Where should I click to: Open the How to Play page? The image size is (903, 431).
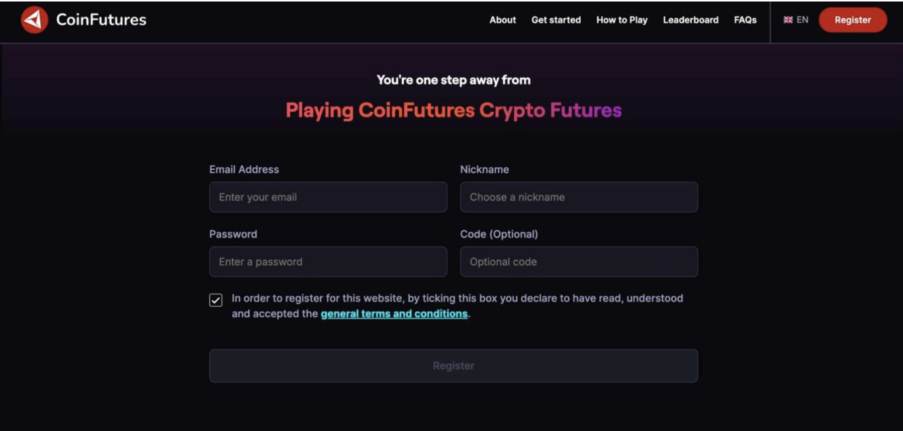pyautogui.click(x=622, y=20)
